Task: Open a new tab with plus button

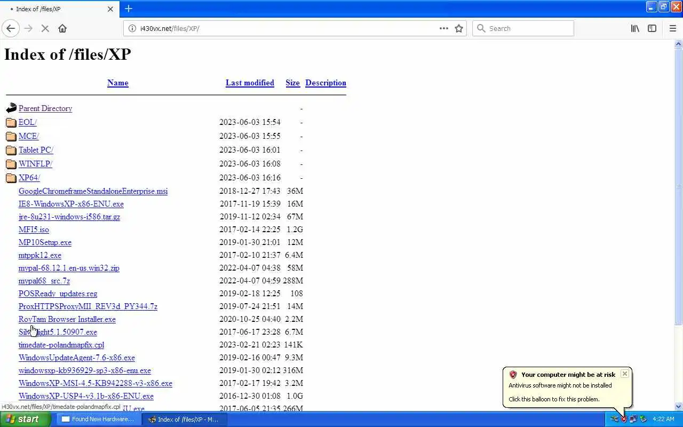Action: tap(129, 9)
